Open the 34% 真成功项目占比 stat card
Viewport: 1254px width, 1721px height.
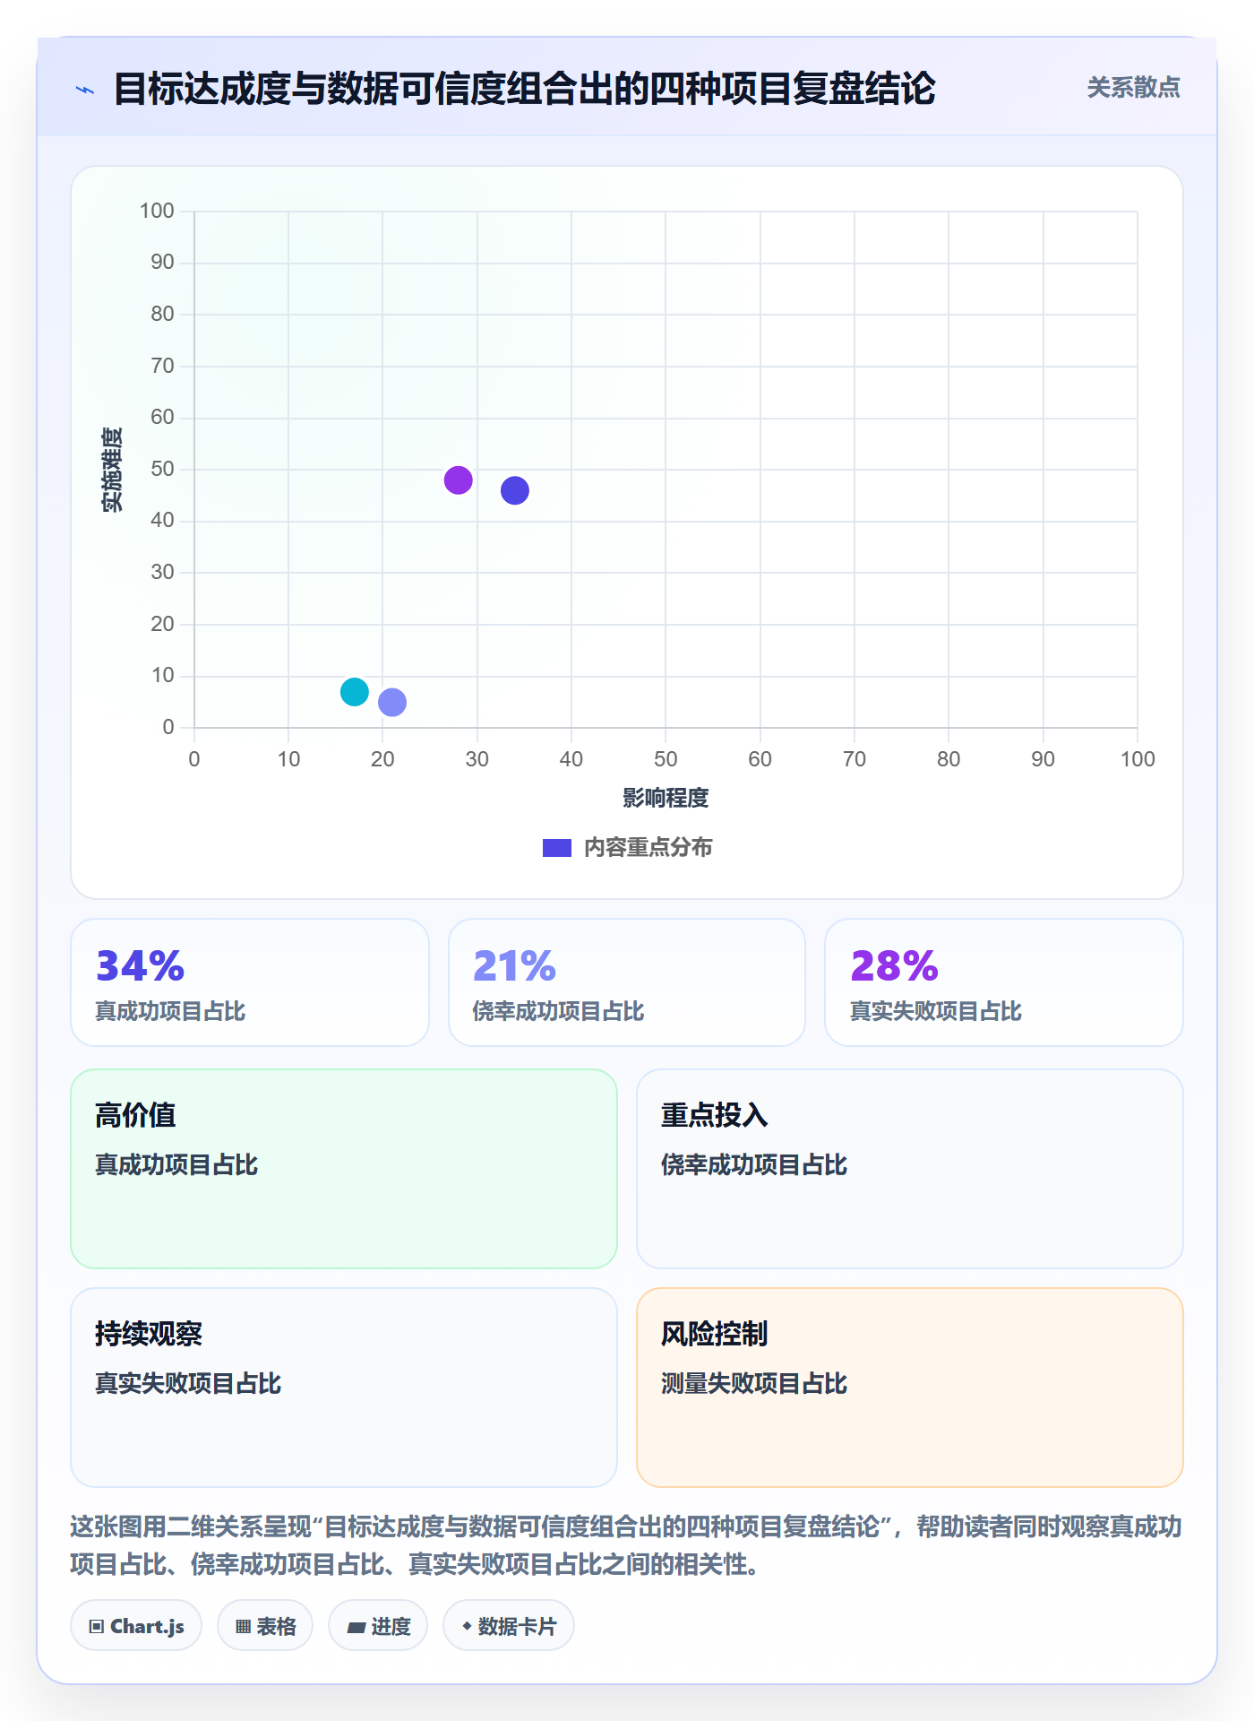250,982
